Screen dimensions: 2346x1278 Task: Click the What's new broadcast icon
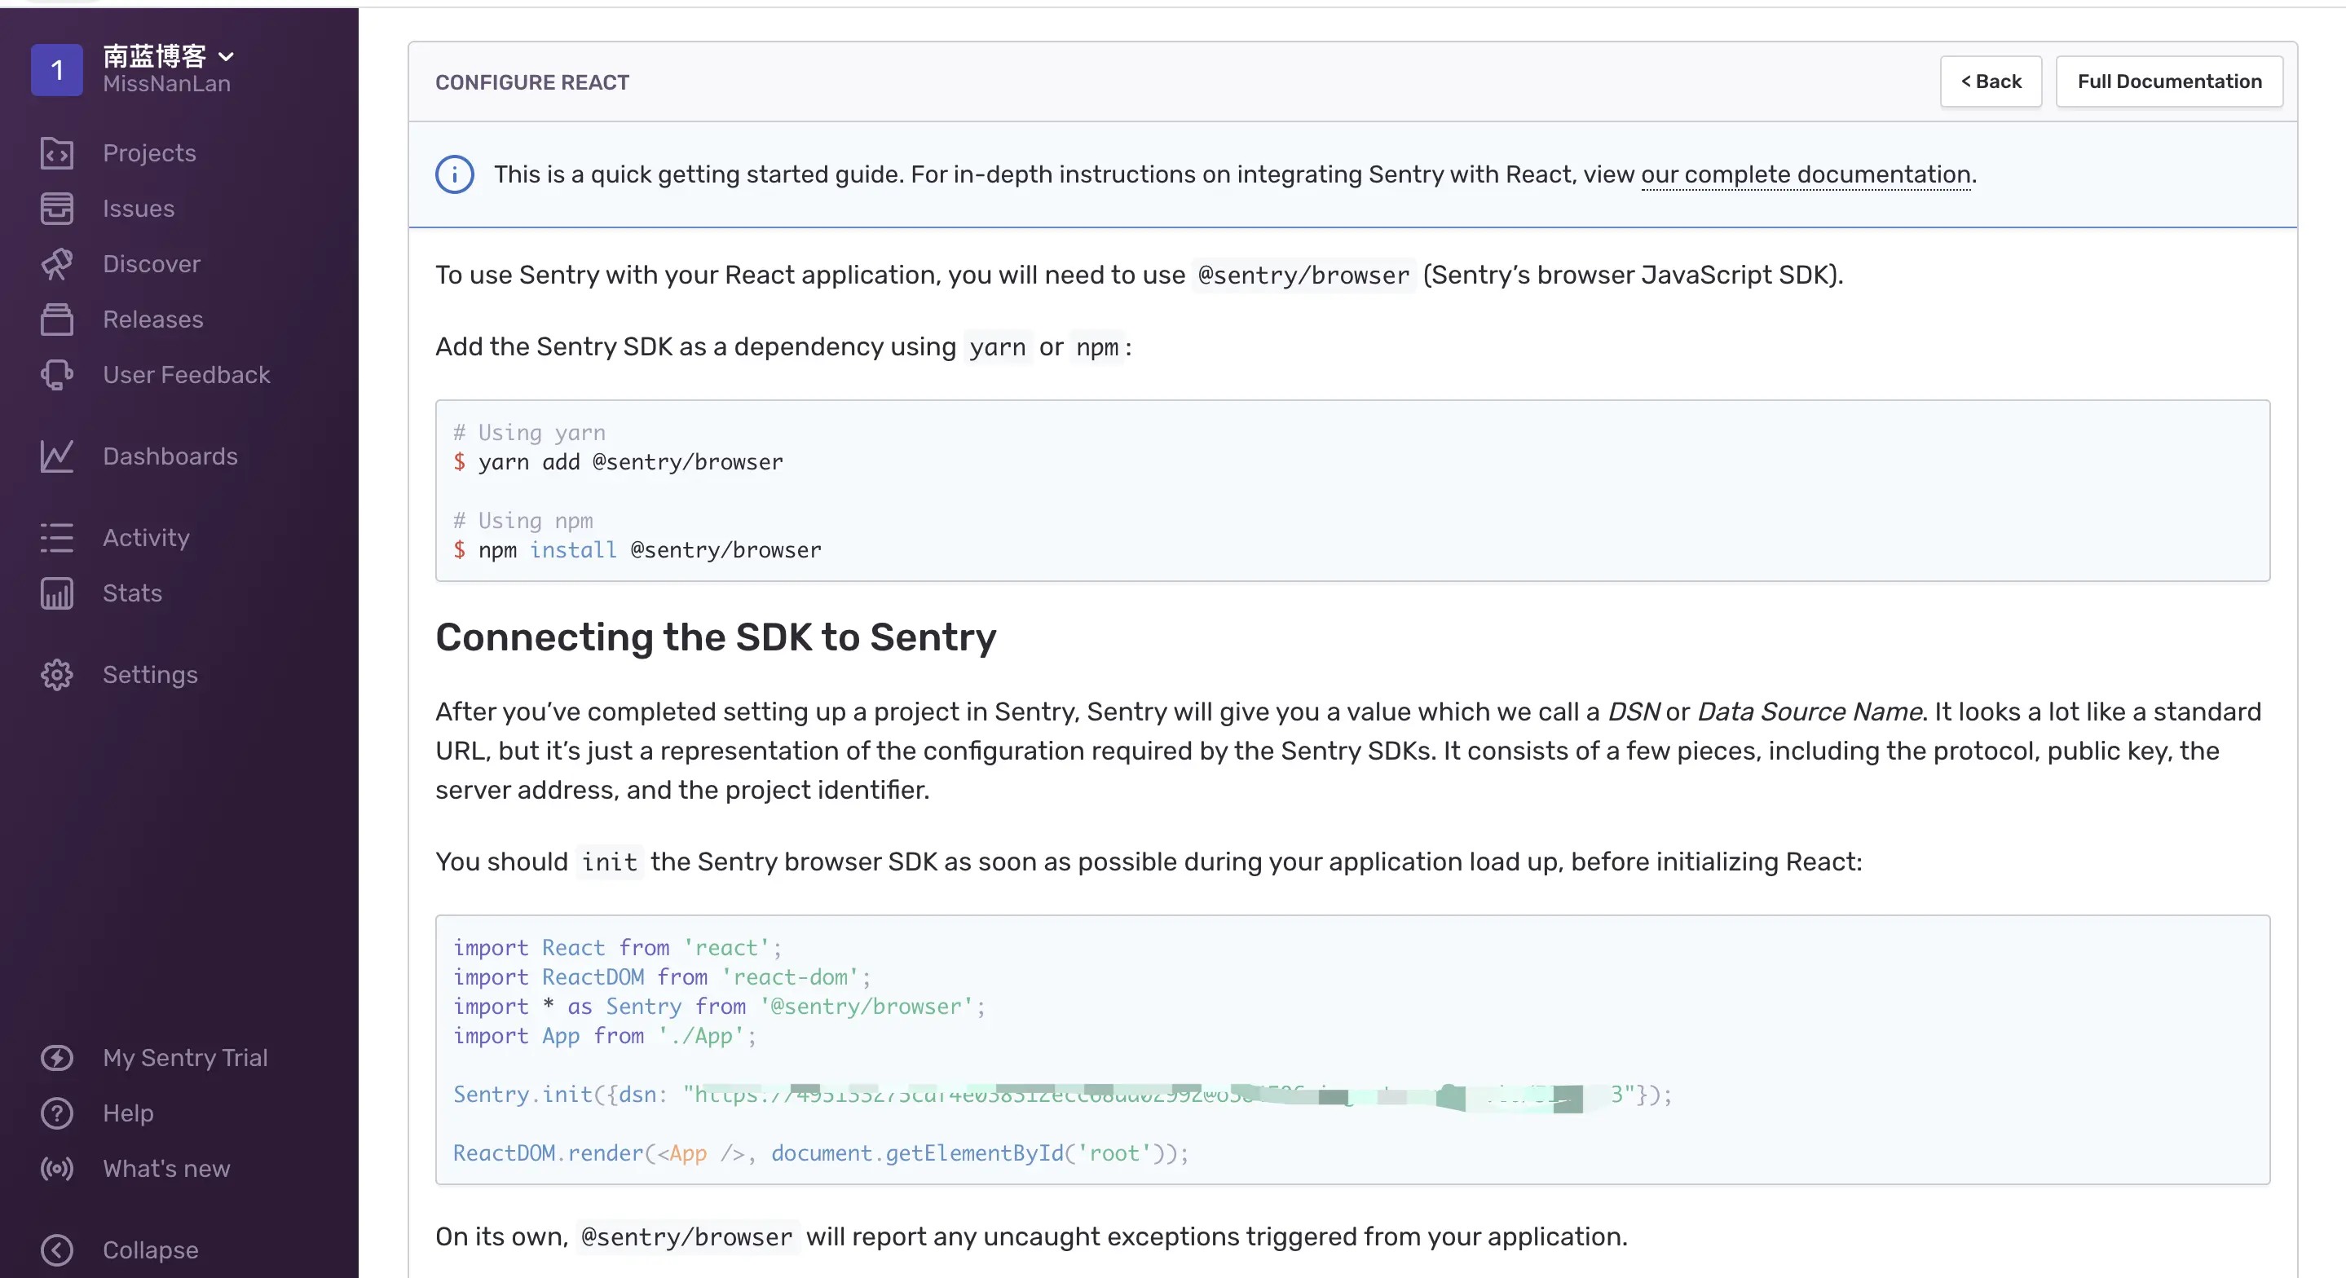[x=56, y=1169]
